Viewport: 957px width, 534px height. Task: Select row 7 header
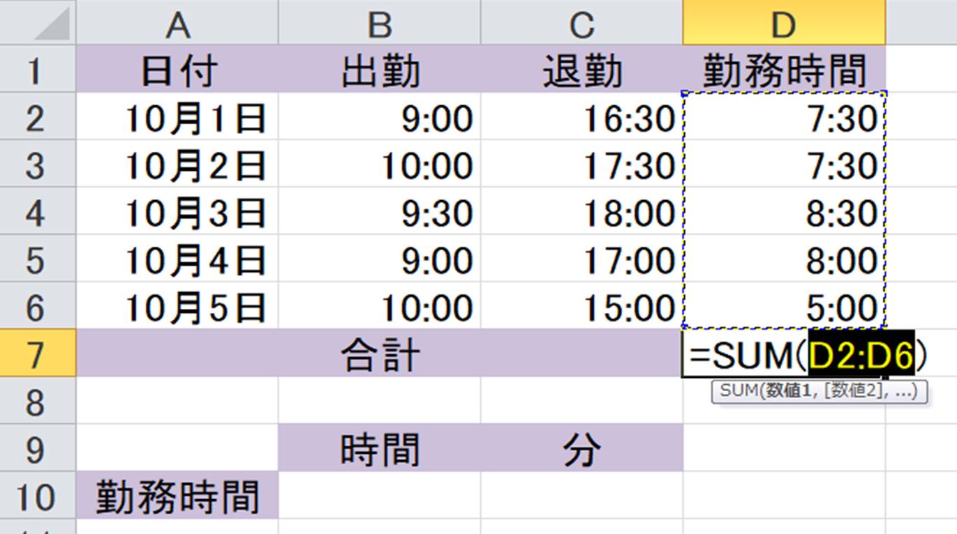coord(35,356)
